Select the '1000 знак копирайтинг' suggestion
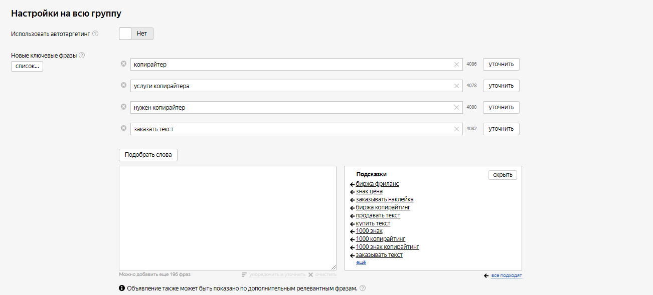Screen dimensions: 653x295 [387, 247]
